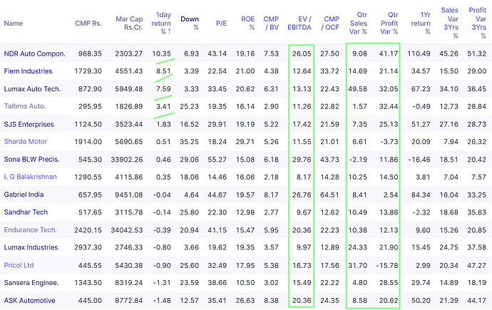Open Pricol Ltd company link
This screenshot has width=492, height=310.
tap(19, 265)
